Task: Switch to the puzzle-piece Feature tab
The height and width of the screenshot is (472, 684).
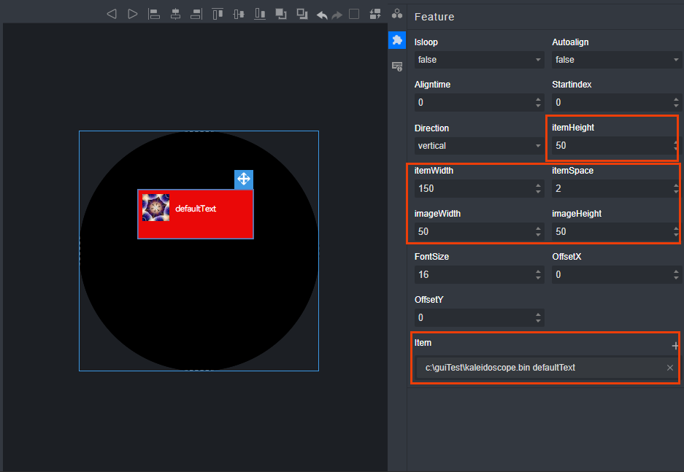Action: tap(396, 41)
